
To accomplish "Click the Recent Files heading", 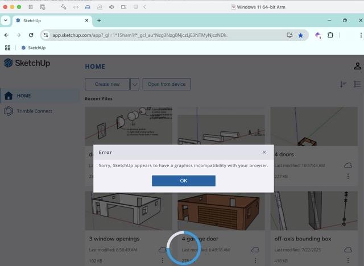I will (98, 98).
